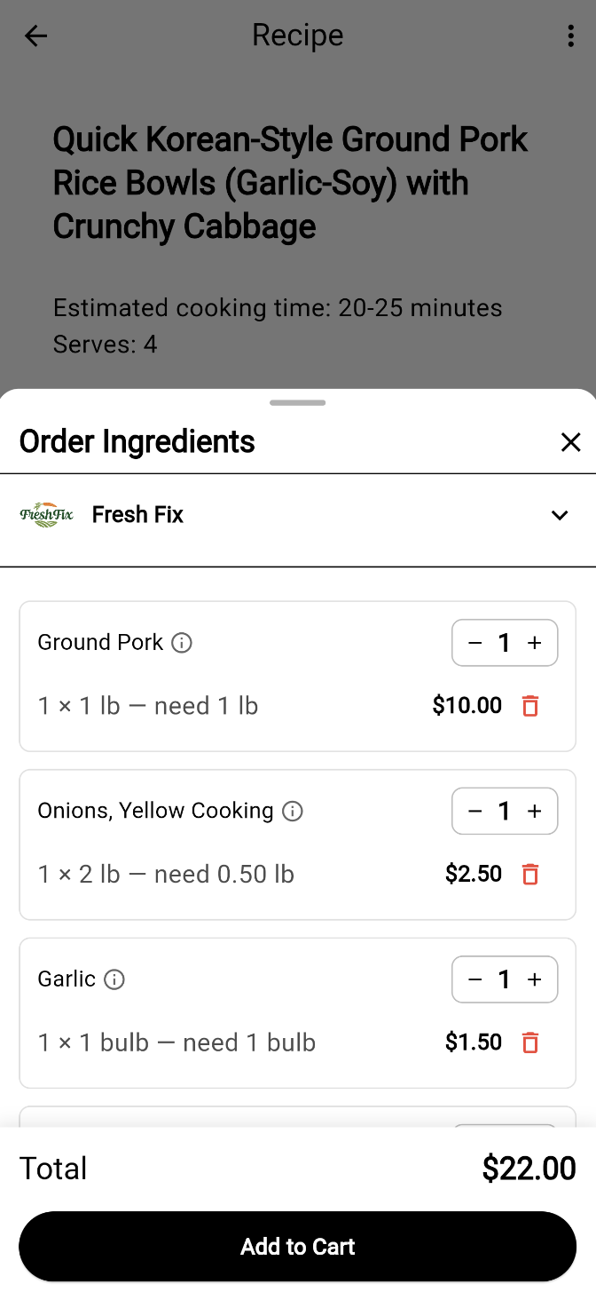Tap the bottom sheet drag handle

click(x=298, y=403)
